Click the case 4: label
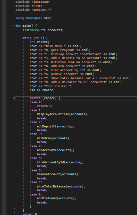The image size is (137, 215). click(36, 146)
